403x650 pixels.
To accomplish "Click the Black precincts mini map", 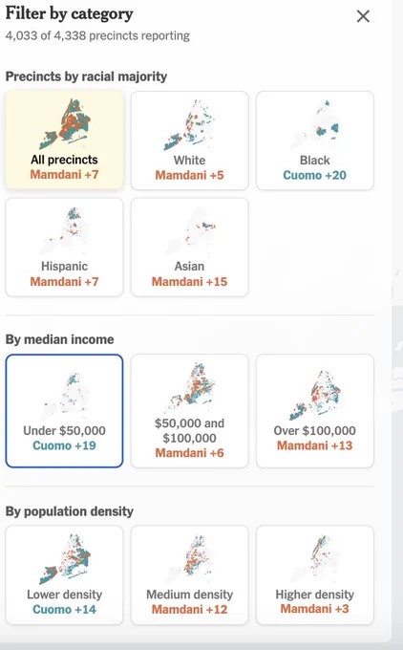I will pyautogui.click(x=315, y=124).
